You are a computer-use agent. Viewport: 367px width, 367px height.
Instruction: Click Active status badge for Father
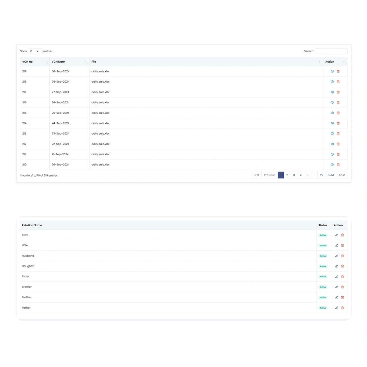point(323,308)
